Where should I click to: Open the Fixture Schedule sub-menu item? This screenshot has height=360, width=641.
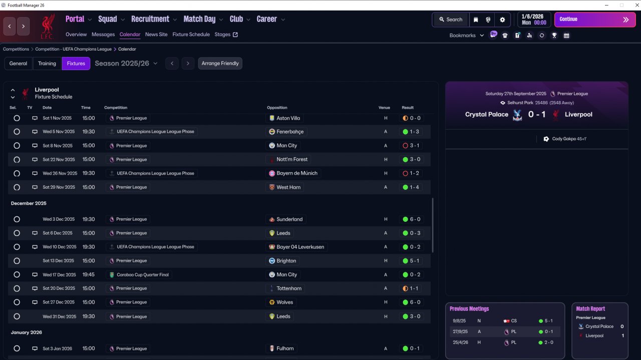click(x=191, y=35)
